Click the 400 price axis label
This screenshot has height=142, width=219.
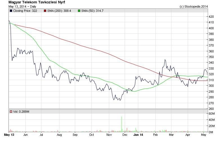(211, 28)
